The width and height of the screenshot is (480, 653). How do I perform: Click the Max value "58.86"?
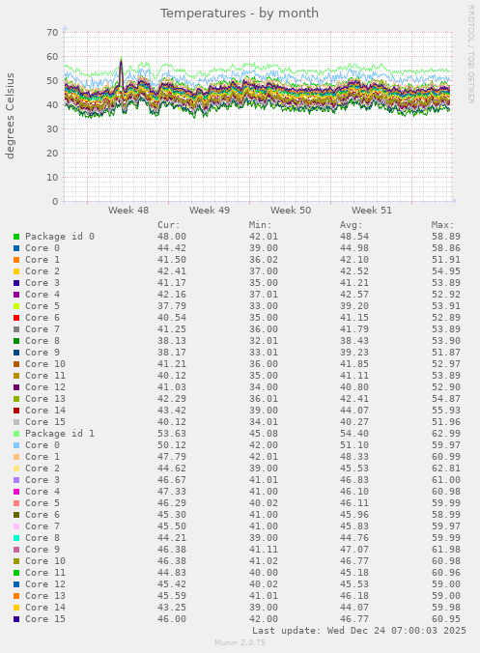[x=446, y=248]
